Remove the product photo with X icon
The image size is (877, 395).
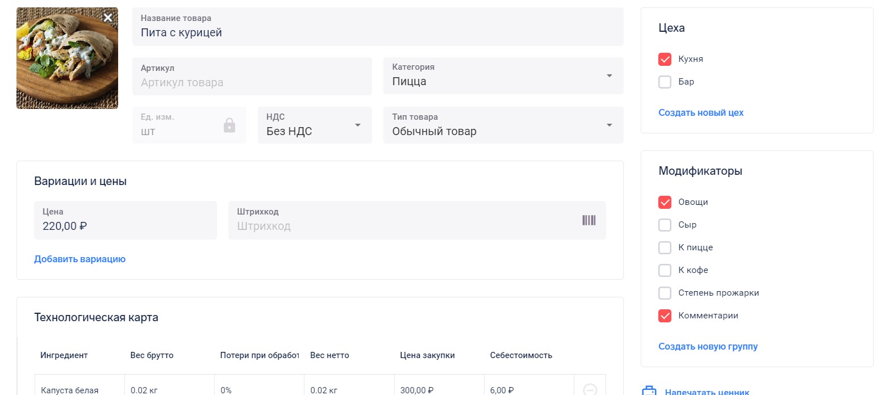click(x=108, y=18)
